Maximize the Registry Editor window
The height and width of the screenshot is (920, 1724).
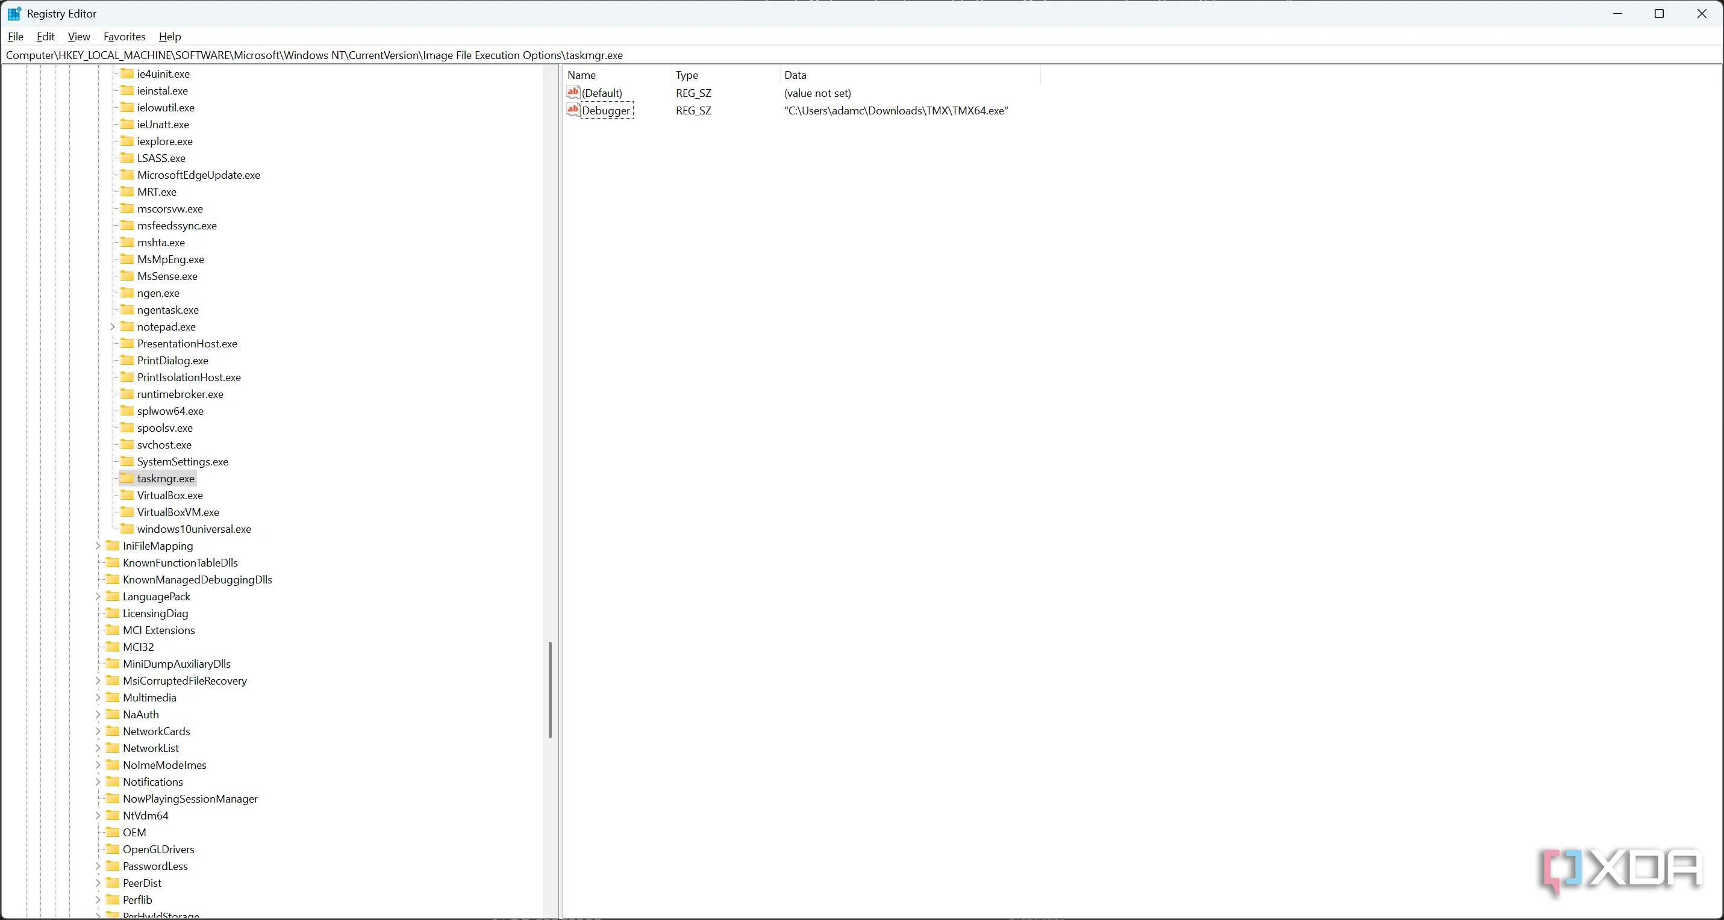pos(1659,13)
